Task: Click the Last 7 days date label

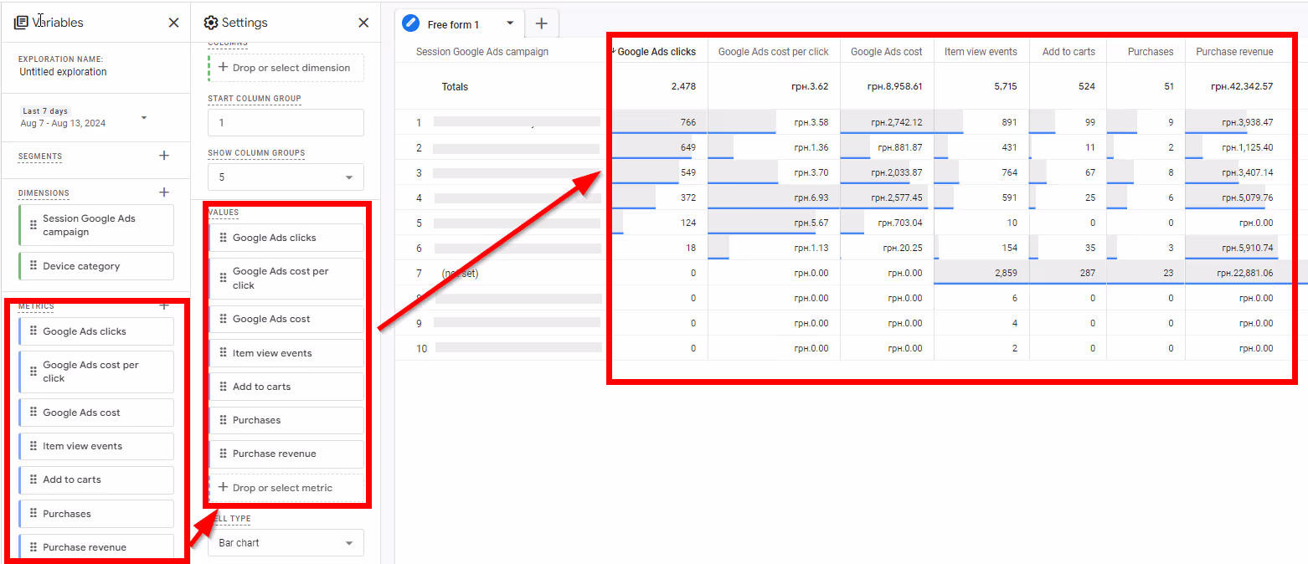Action: point(45,111)
